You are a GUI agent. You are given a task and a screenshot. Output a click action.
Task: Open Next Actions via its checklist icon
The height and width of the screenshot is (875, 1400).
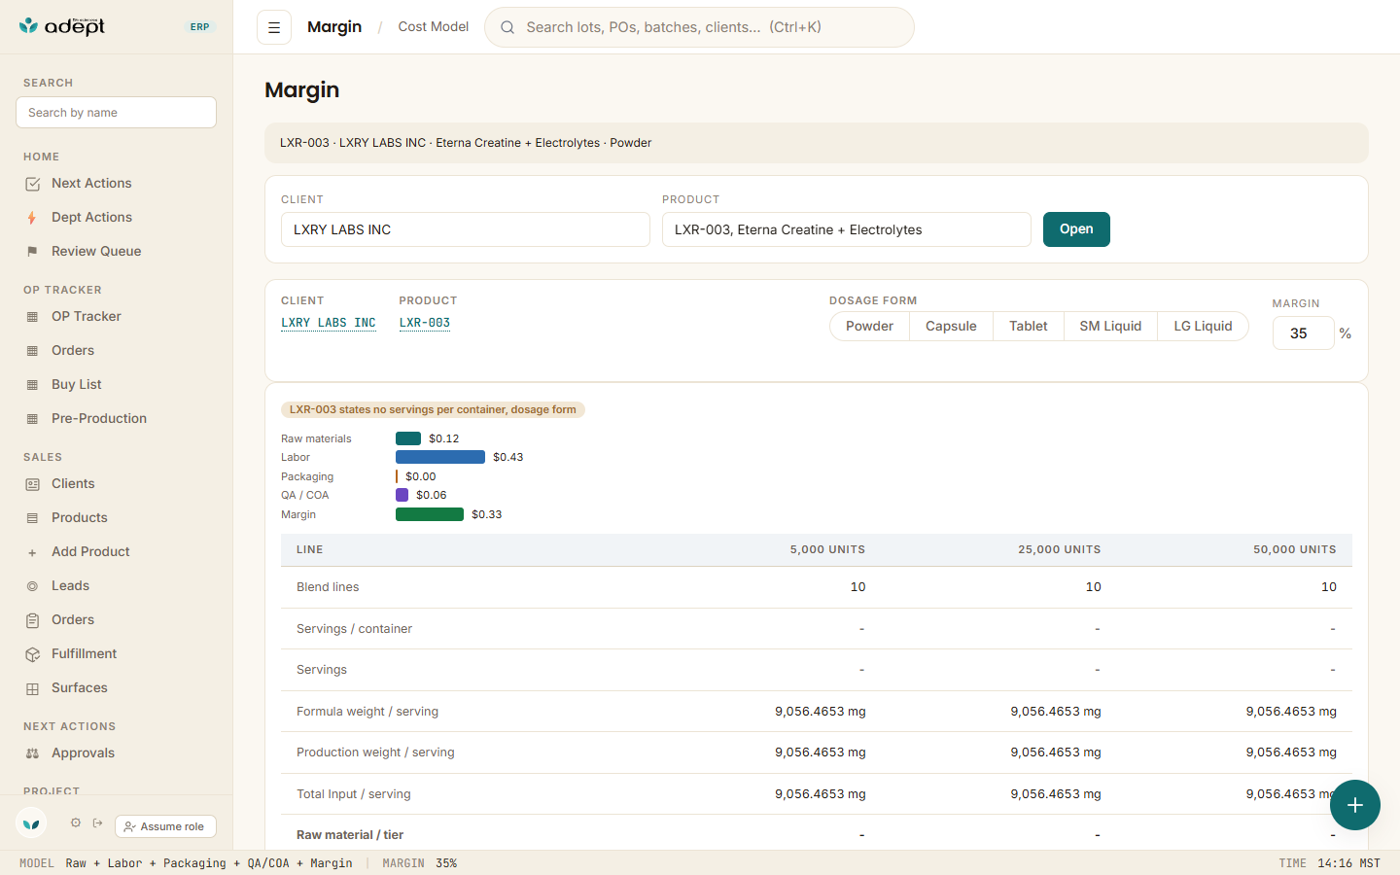(32, 184)
